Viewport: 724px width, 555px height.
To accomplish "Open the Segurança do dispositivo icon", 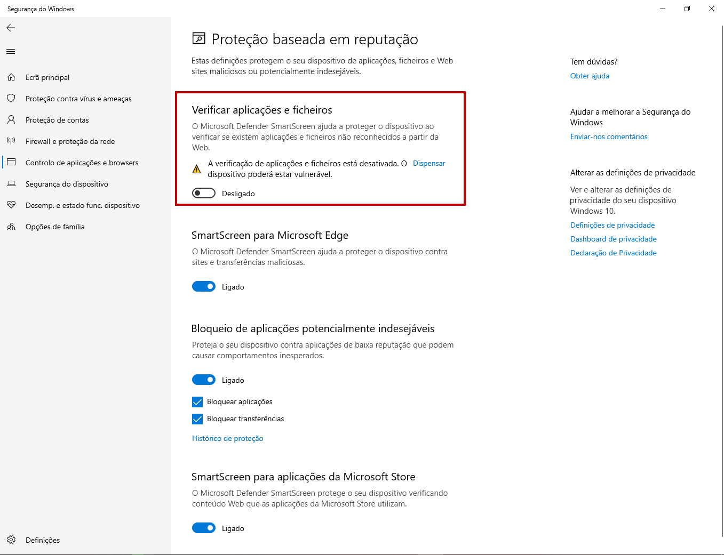I will click(11, 184).
